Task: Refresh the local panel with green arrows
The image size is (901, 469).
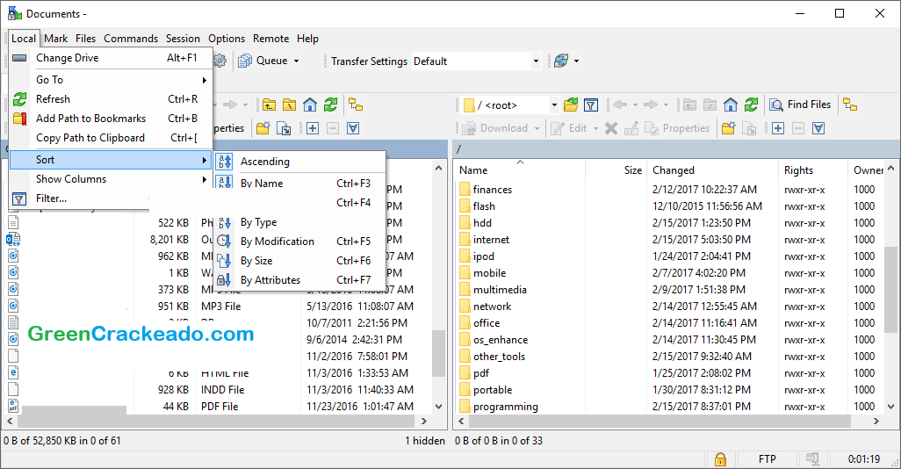Action: point(330,105)
